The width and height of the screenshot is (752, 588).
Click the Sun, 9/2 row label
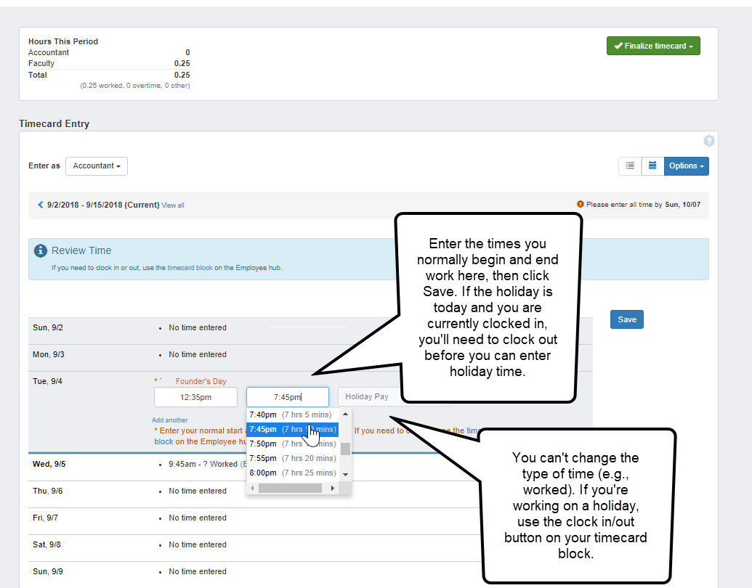tap(48, 328)
